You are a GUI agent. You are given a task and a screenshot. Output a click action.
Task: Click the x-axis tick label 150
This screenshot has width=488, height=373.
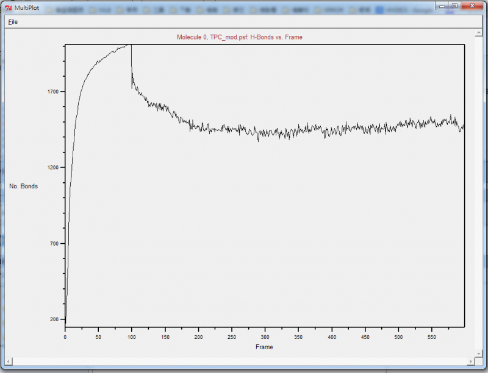(x=165, y=337)
